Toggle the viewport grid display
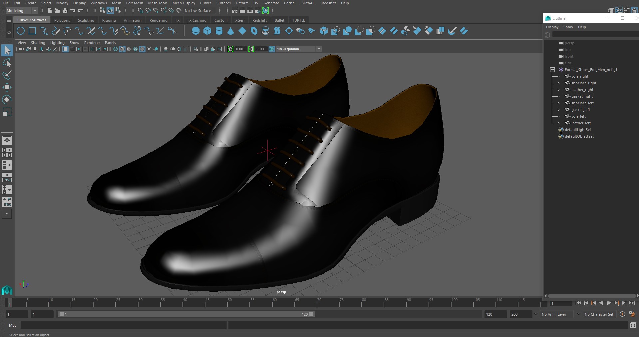Viewport: 639px width, 337px height. pyautogui.click(x=65, y=49)
